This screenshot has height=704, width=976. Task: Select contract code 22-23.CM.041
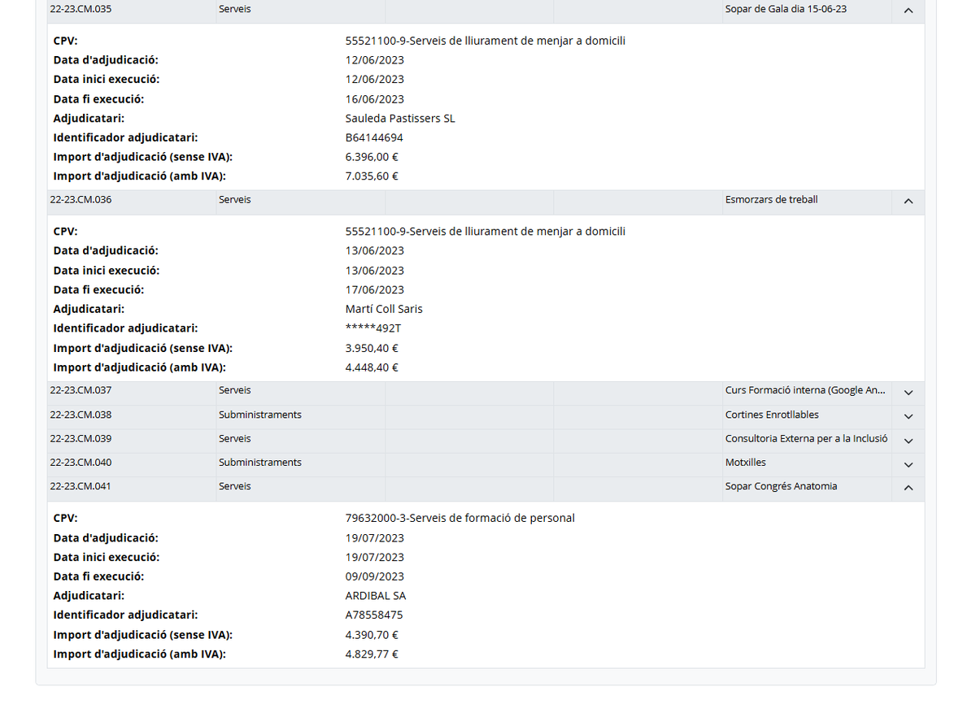(x=81, y=486)
